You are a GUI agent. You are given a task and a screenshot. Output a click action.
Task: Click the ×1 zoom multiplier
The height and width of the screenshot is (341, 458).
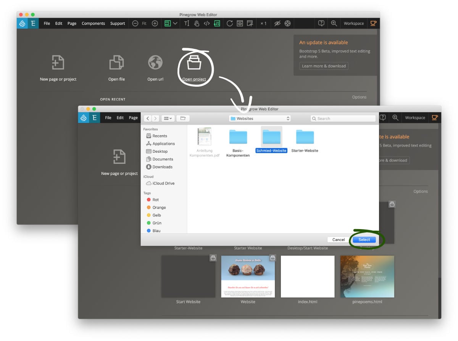click(x=263, y=23)
